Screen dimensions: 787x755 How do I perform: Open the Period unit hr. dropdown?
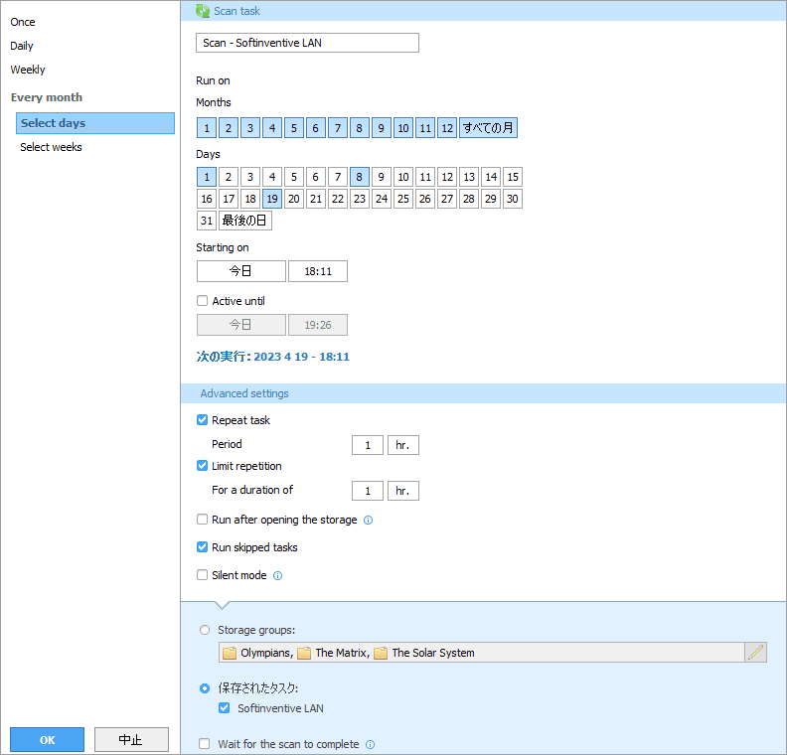tap(403, 445)
